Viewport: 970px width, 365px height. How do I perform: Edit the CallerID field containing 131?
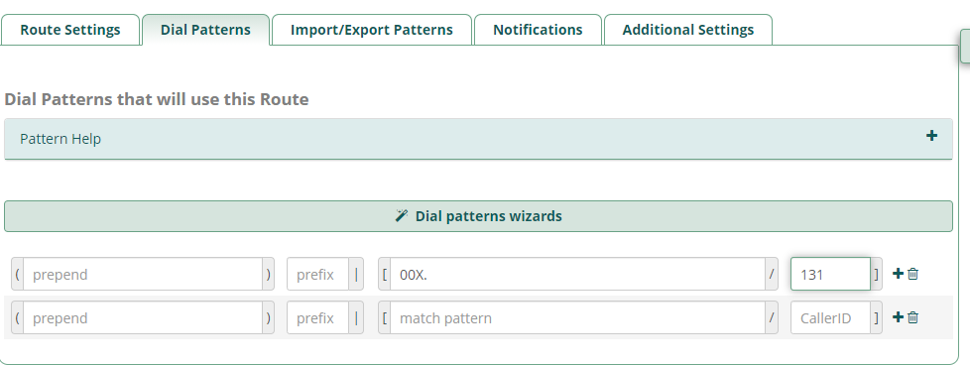coord(830,274)
